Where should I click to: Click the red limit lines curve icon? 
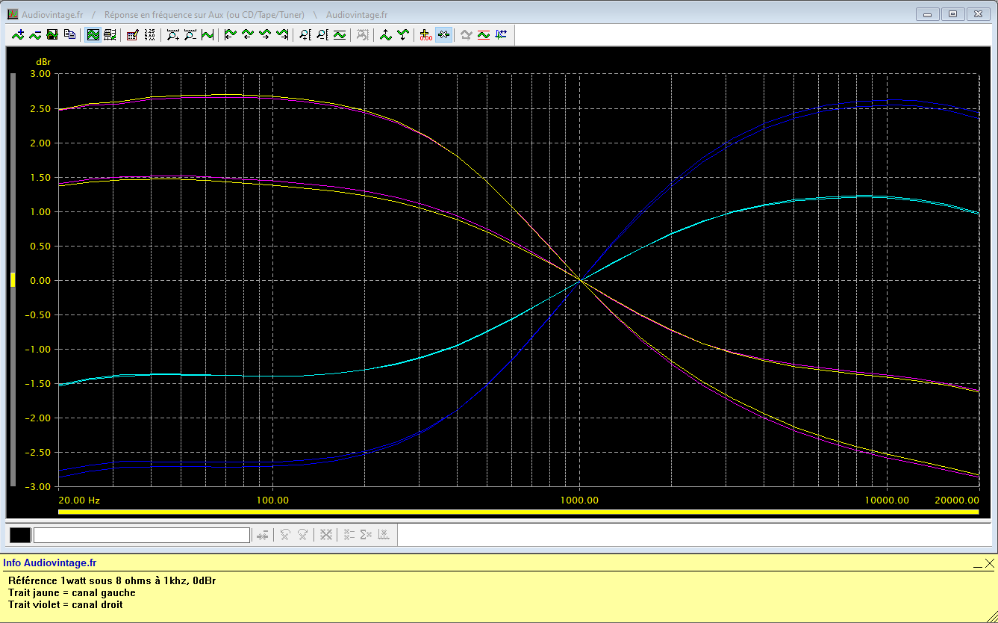(x=484, y=34)
